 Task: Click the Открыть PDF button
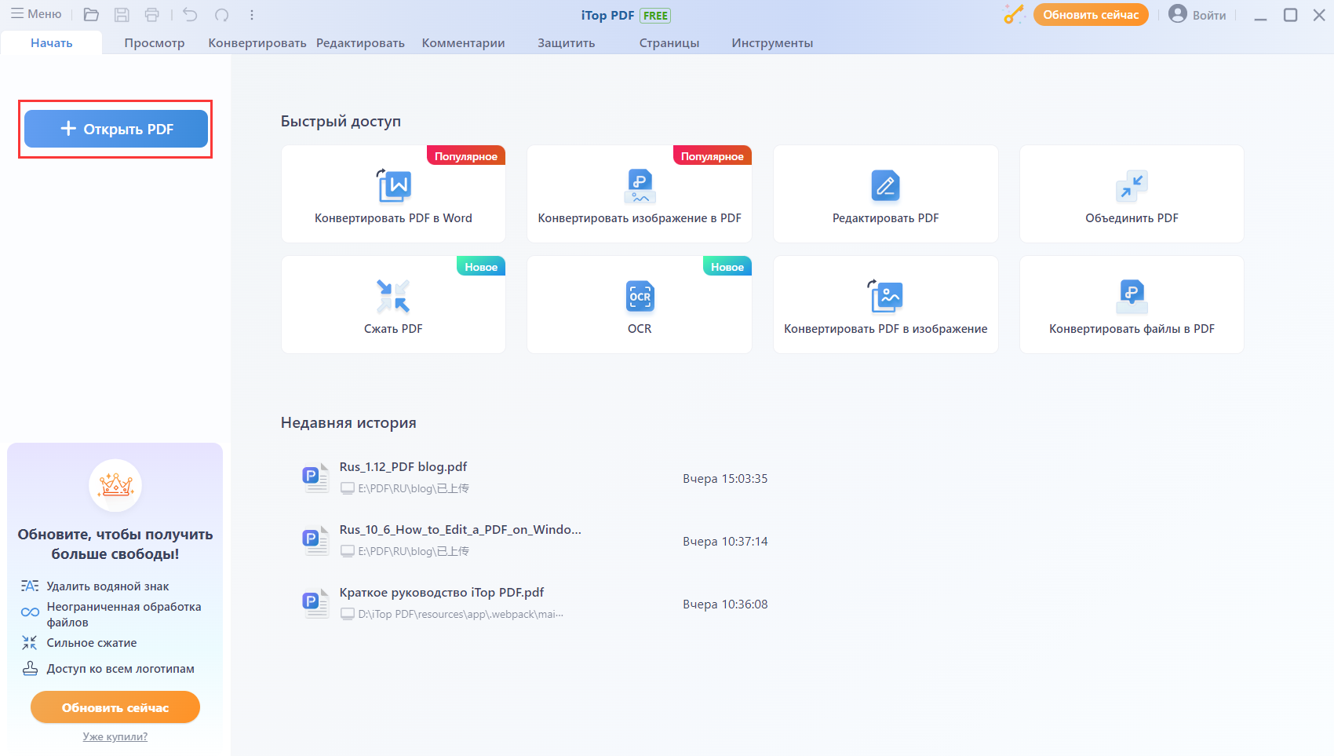click(x=116, y=129)
